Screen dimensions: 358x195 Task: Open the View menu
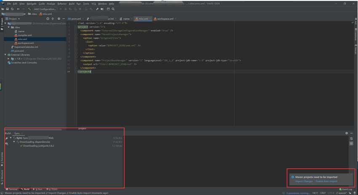click(22, 4)
